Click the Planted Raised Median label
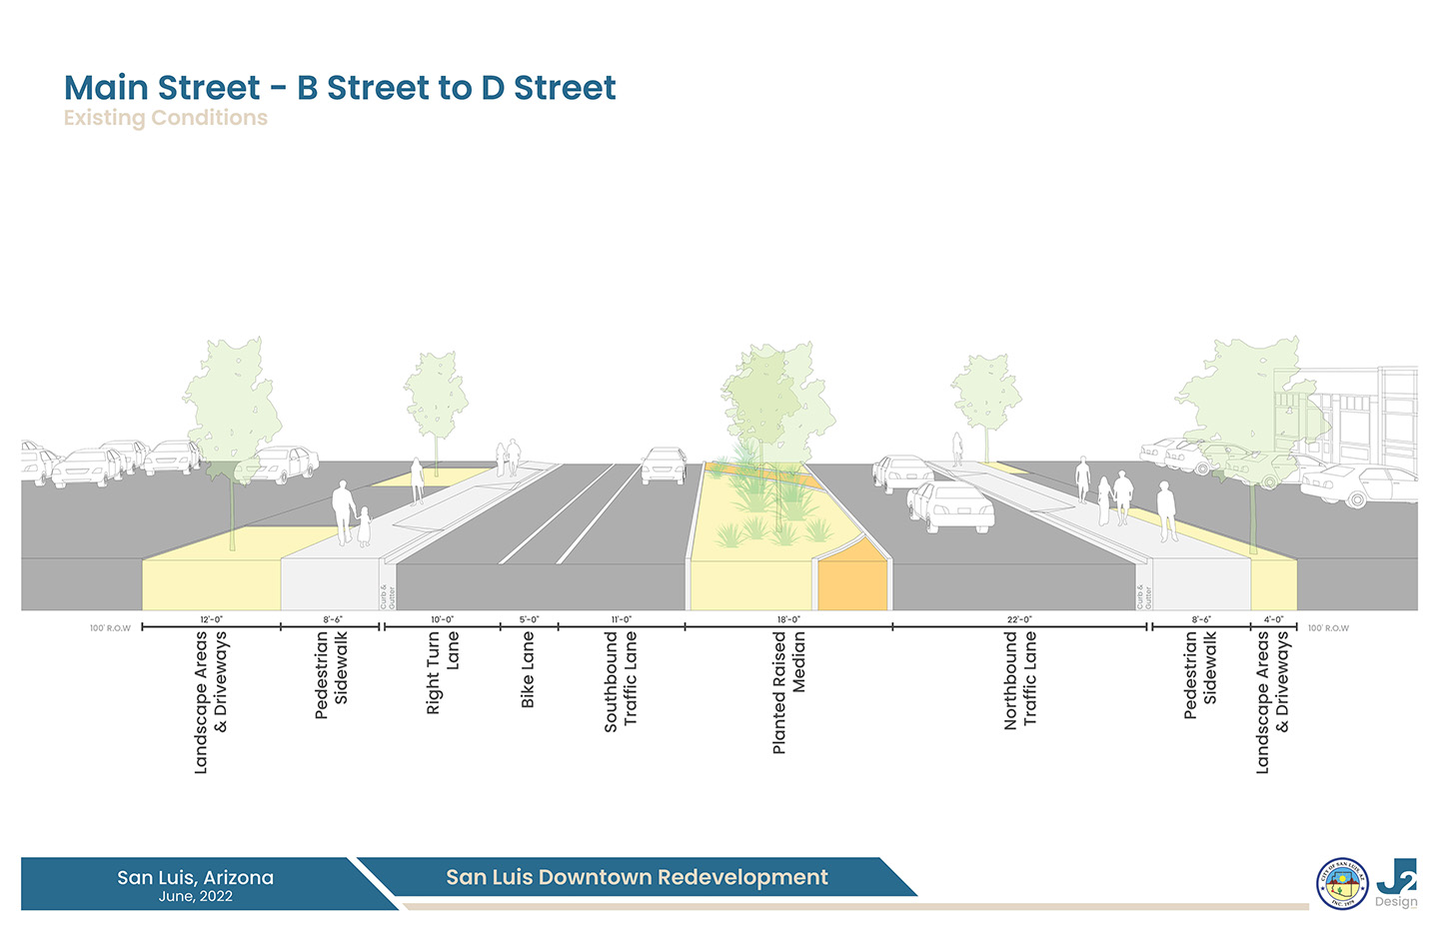Image resolution: width=1439 pixels, height=931 pixels. tap(788, 691)
